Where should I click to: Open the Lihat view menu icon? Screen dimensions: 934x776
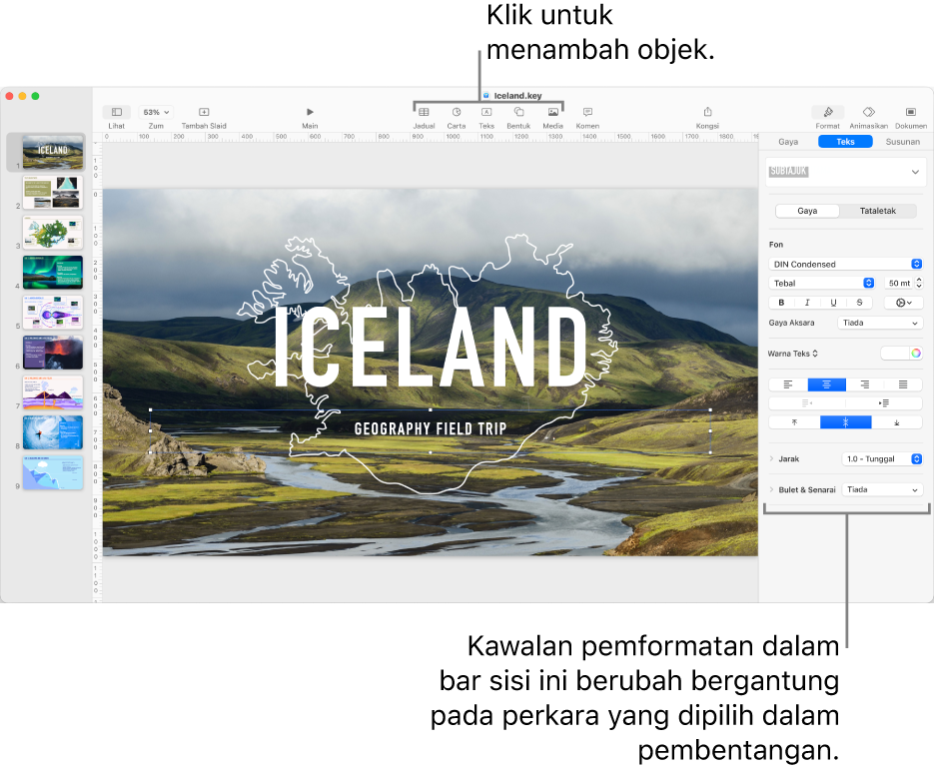click(117, 112)
